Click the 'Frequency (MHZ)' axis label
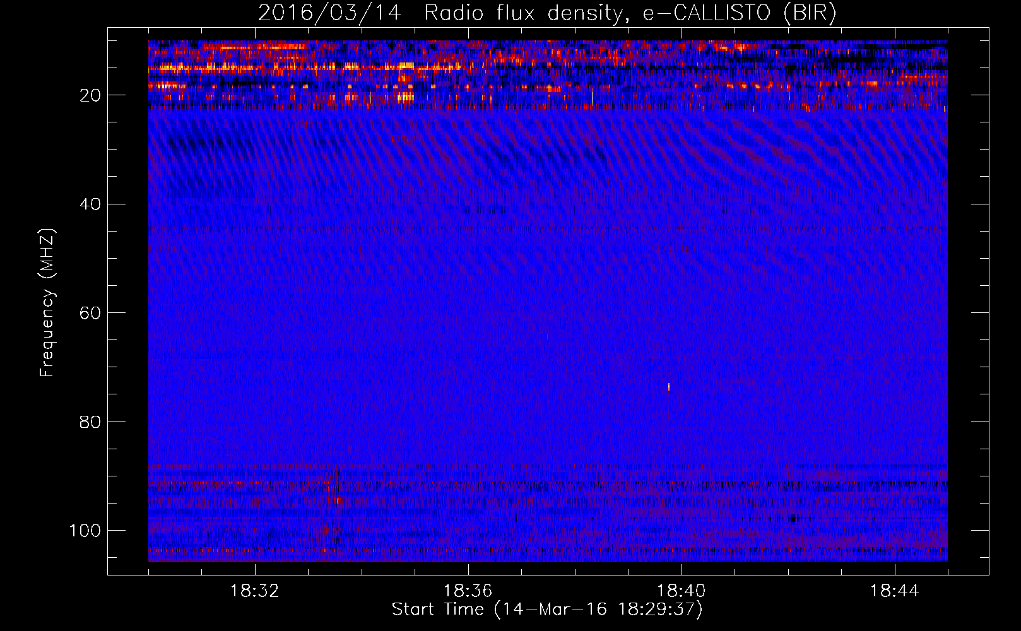Screen dimensions: 1021x631 [47, 303]
